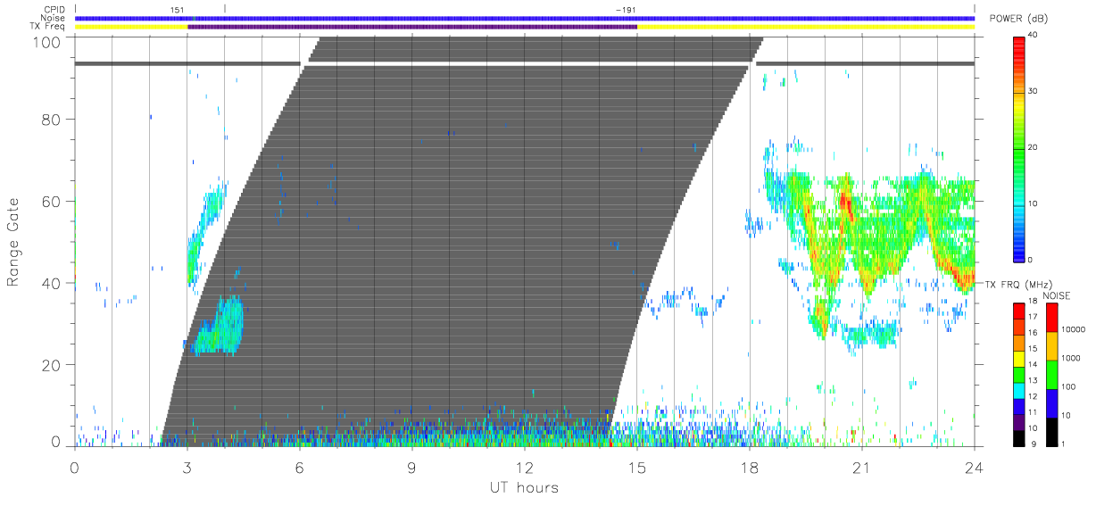Select the 18 tick on UT hours axis
1096x506 pixels.
coord(750,466)
